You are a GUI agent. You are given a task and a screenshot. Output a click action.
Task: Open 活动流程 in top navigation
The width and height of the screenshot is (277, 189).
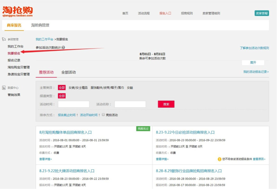coord(144,13)
